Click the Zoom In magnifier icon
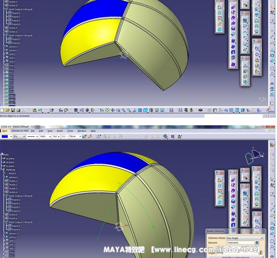This screenshot has width=277, height=258. click(x=124, y=110)
